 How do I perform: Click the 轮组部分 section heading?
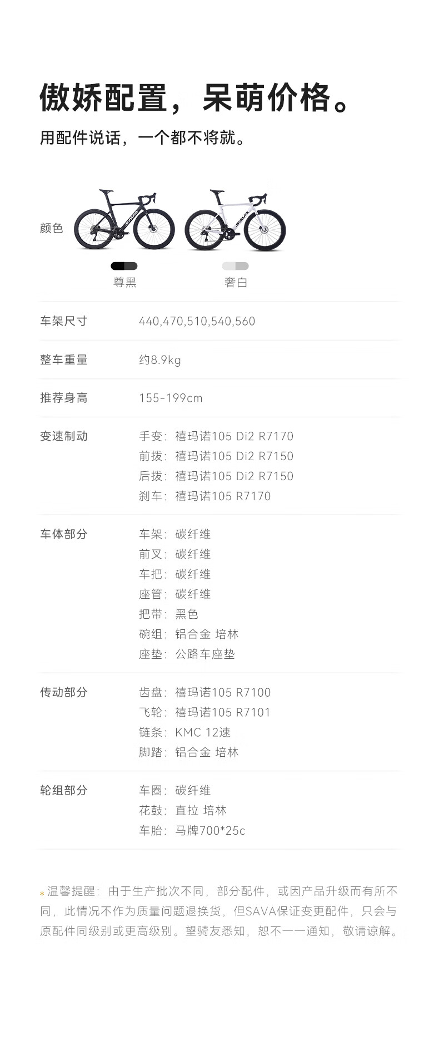64,790
